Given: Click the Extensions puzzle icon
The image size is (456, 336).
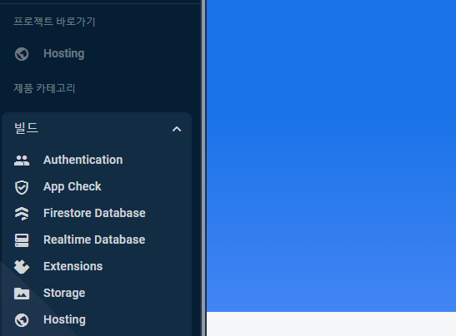Looking at the screenshot, I should tap(22, 267).
